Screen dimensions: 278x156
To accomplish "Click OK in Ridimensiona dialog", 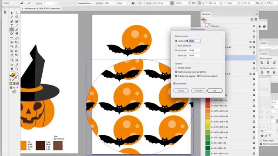I will [215, 91].
